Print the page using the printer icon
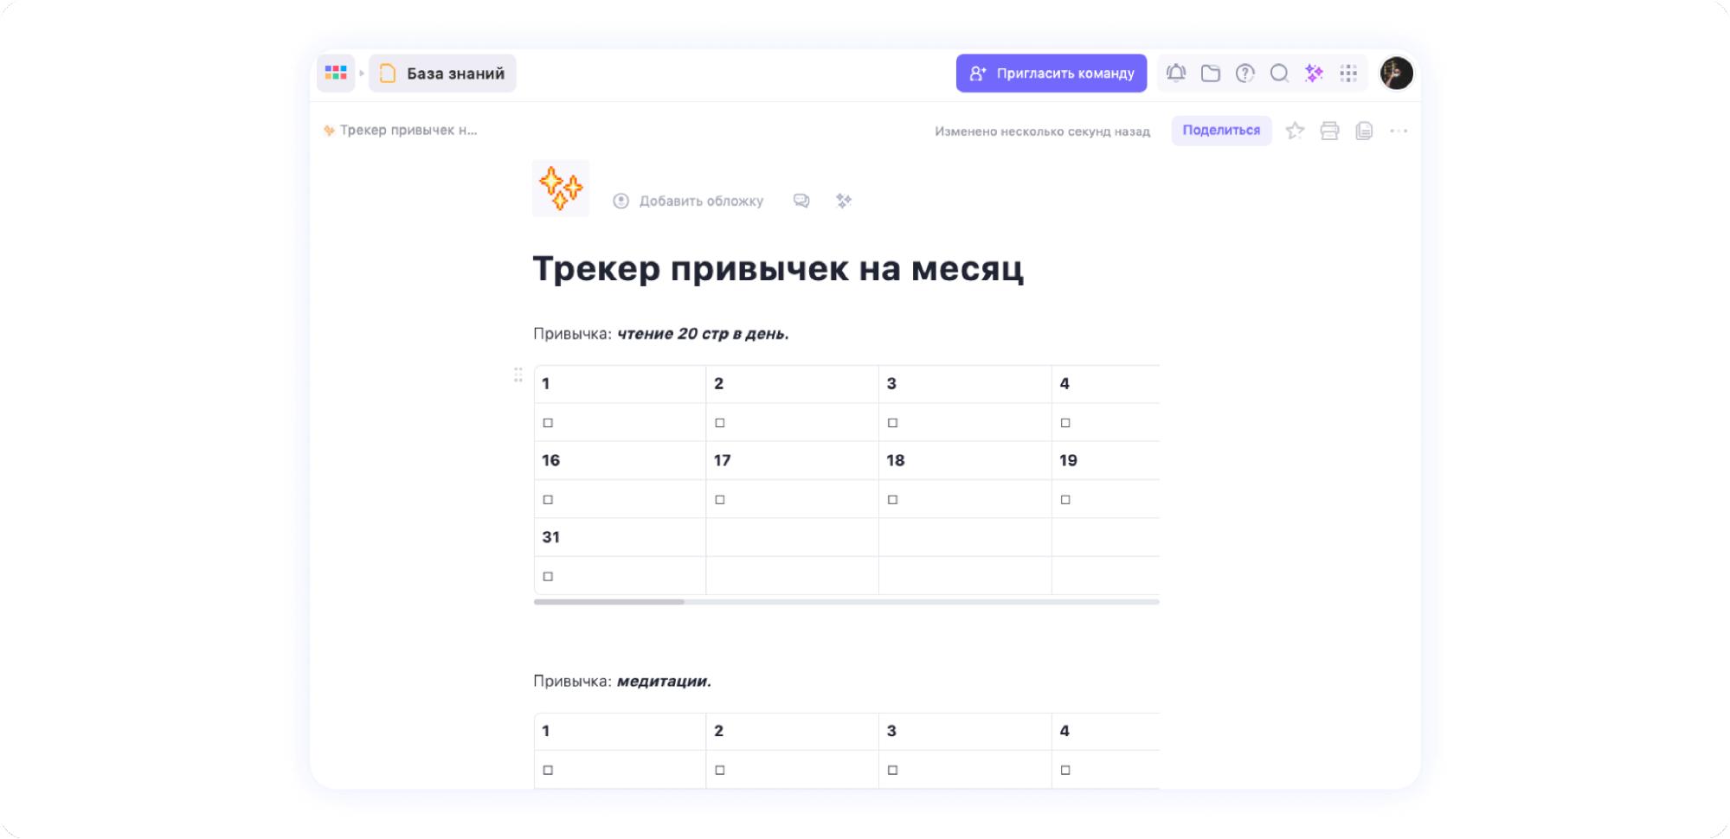Image resolution: width=1730 pixels, height=839 pixels. pyautogui.click(x=1329, y=130)
